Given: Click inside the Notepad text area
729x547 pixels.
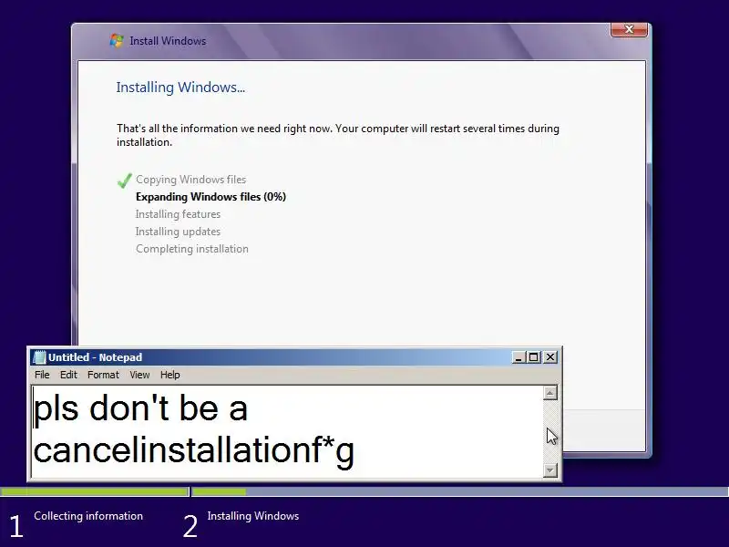Looking at the screenshot, I should coord(287,432).
